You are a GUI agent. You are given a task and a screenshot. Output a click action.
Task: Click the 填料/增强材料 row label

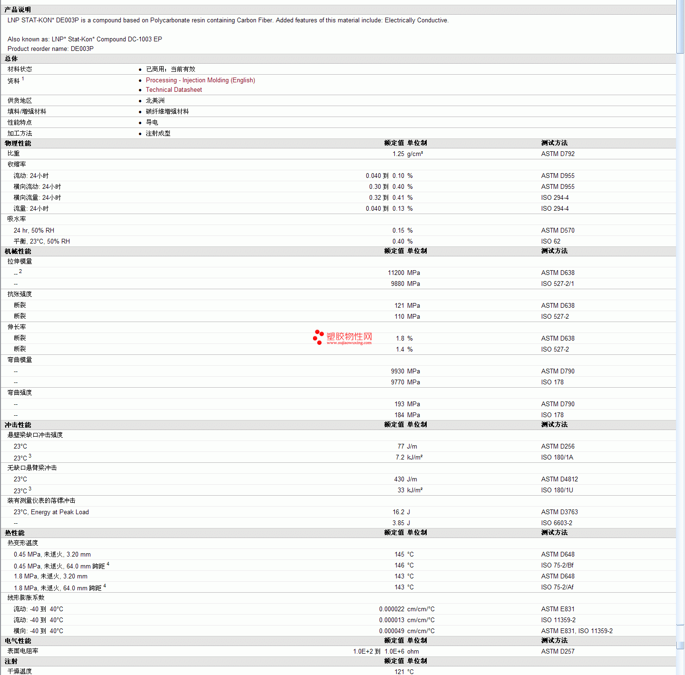click(27, 112)
